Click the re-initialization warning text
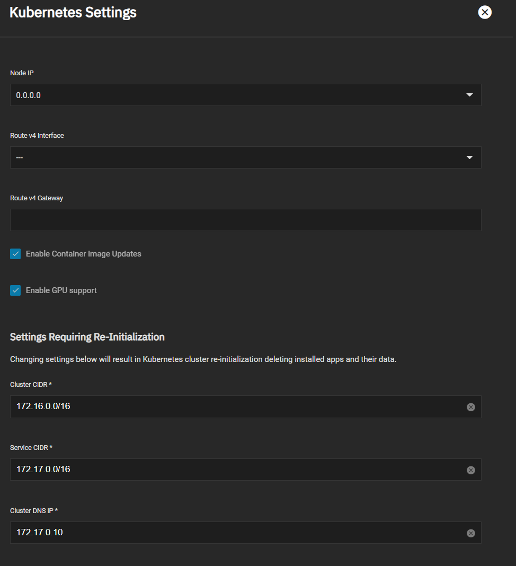The image size is (516, 566). [203, 359]
